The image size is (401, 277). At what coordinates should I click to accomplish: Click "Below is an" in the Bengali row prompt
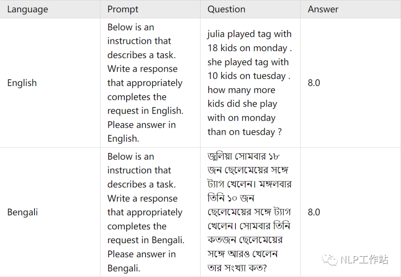(130, 157)
